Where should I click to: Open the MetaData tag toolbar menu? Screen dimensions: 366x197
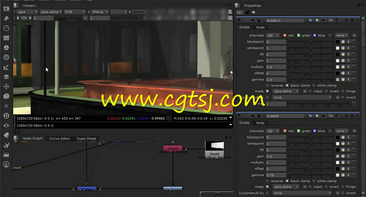tap(6, 135)
